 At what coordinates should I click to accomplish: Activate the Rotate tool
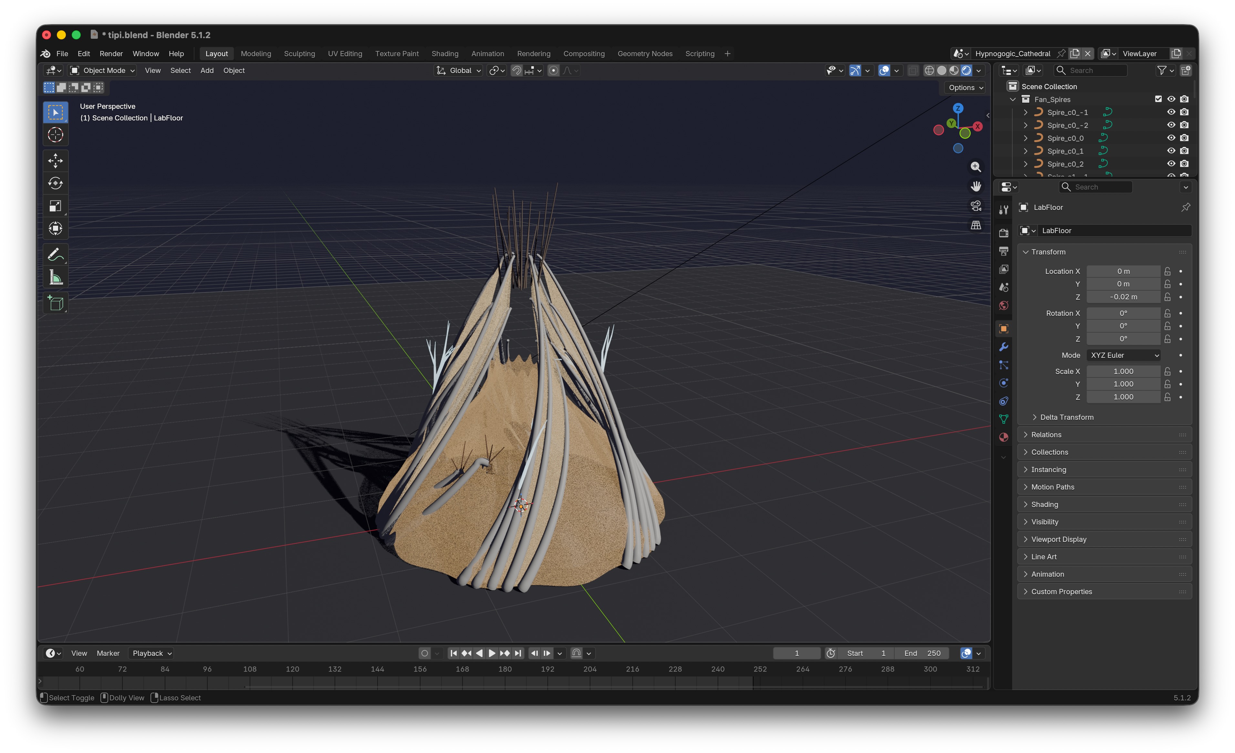(55, 183)
